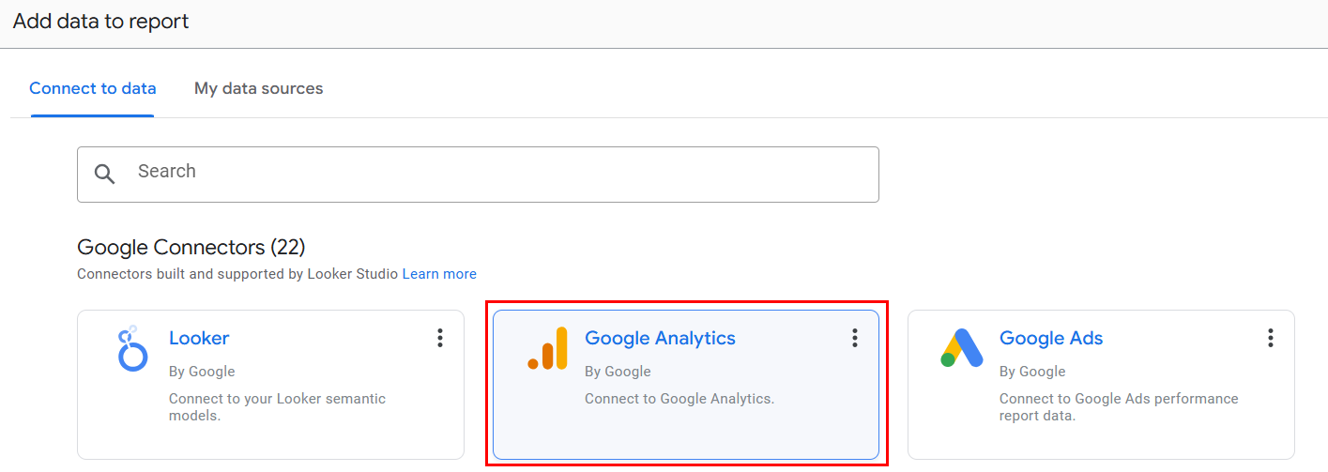Open the Learn more link
This screenshot has width=1328, height=472.
pos(439,274)
